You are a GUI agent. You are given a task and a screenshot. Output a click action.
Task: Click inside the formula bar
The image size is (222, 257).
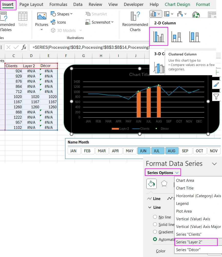103,47
